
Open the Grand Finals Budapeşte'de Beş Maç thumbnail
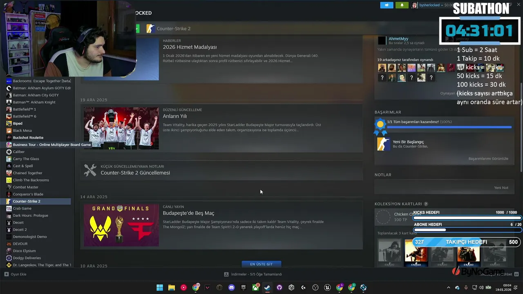[x=121, y=225]
